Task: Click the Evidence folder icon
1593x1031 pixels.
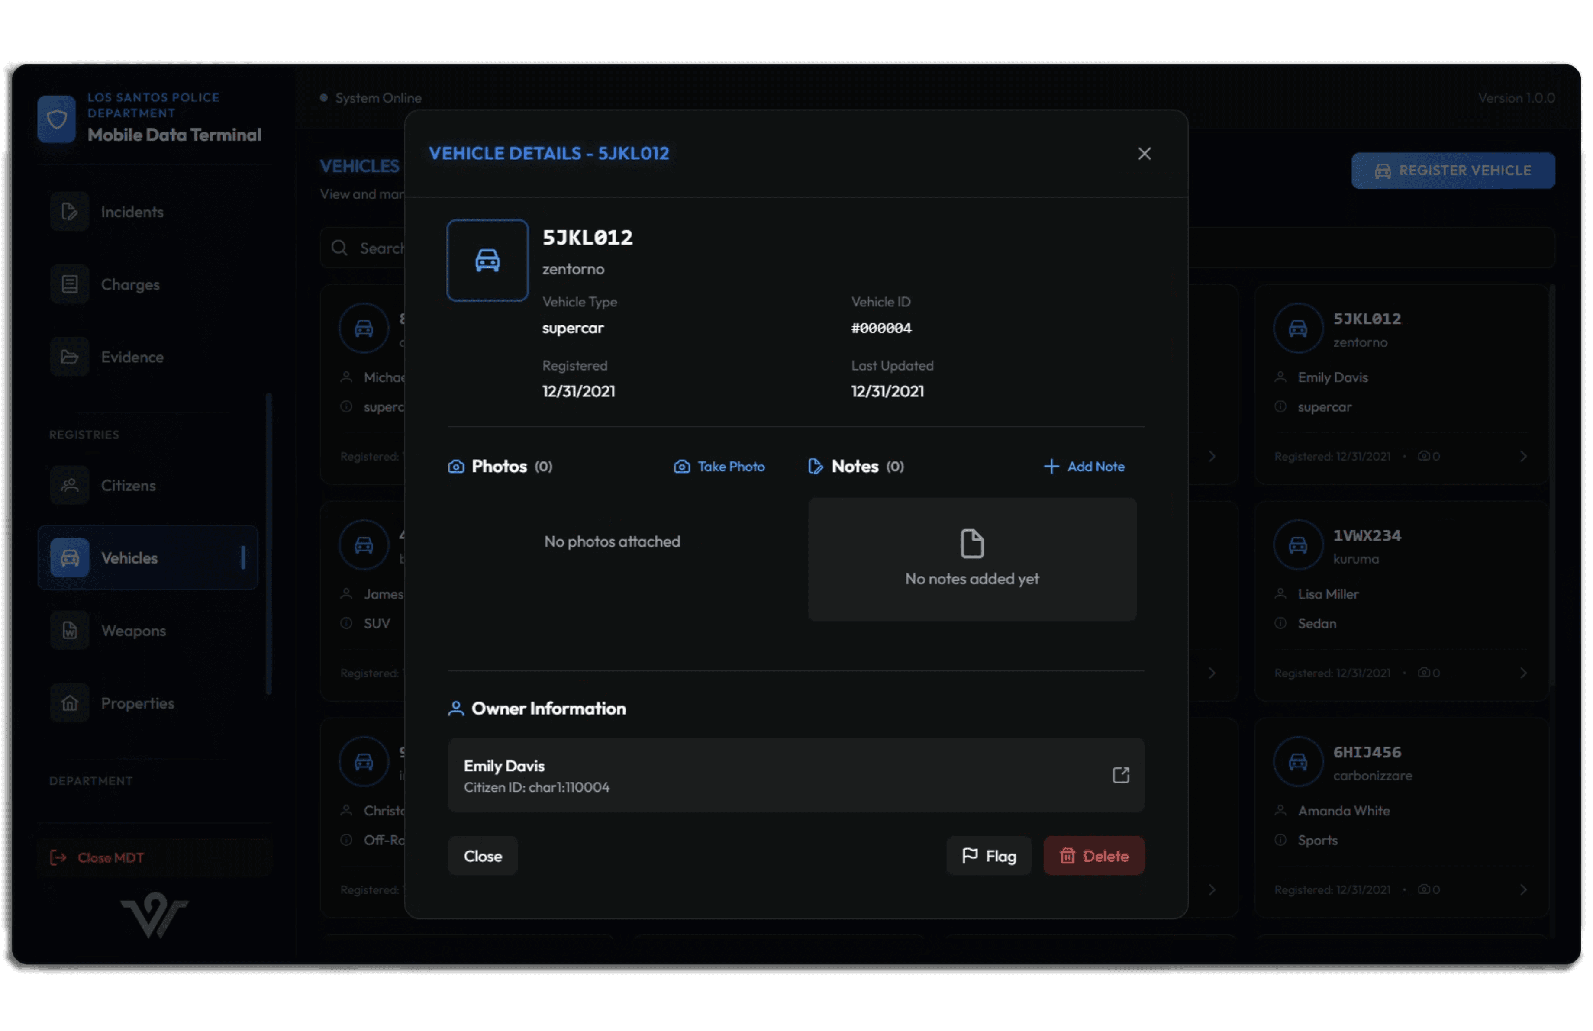Action: (70, 357)
